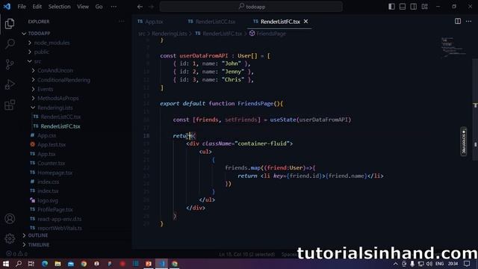Split the editor to the right
The image size is (478, 269).
coord(458,21)
